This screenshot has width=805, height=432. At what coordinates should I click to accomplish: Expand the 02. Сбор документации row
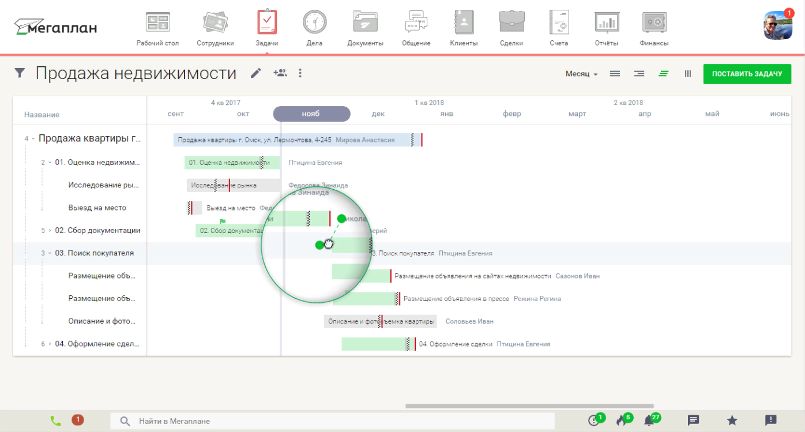click(x=50, y=231)
